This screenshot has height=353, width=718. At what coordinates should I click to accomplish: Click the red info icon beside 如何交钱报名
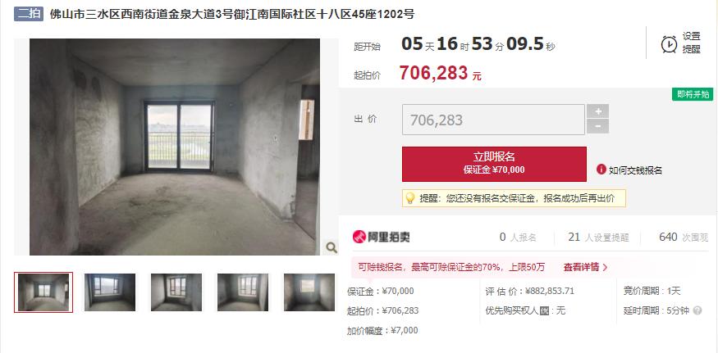pyautogui.click(x=601, y=170)
